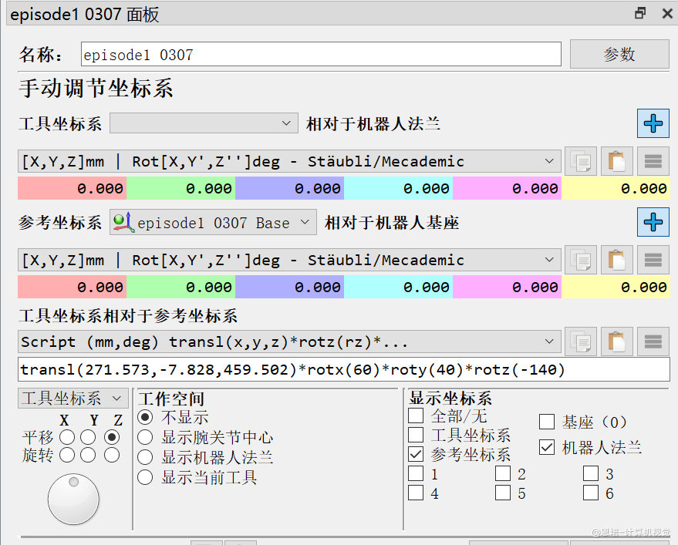678x545 pixels.
Task: Choose 旋转 around the Y axis
Action: pyautogui.click(x=88, y=455)
